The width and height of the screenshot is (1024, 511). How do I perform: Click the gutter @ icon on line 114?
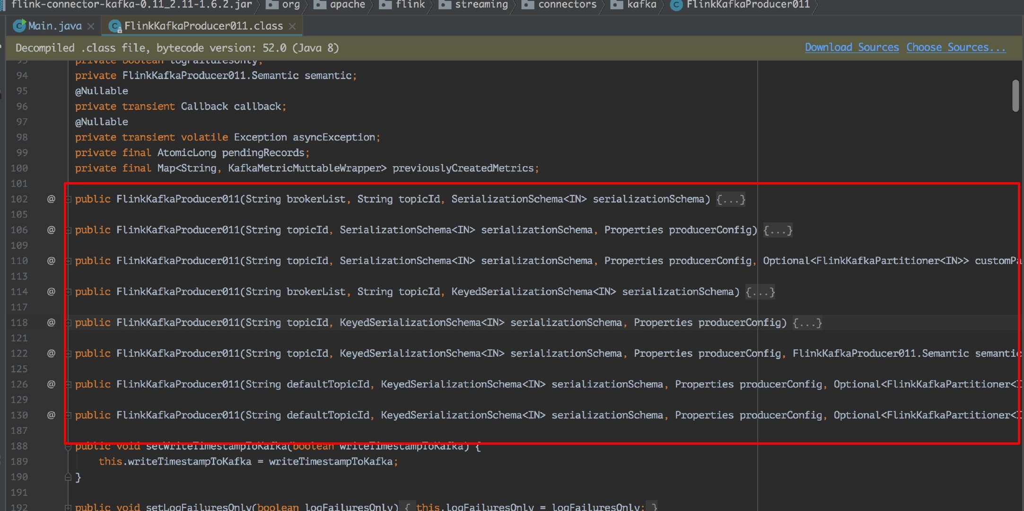[51, 291]
